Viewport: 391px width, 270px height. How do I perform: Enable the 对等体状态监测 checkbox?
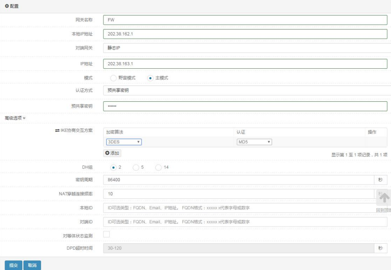[106, 234]
